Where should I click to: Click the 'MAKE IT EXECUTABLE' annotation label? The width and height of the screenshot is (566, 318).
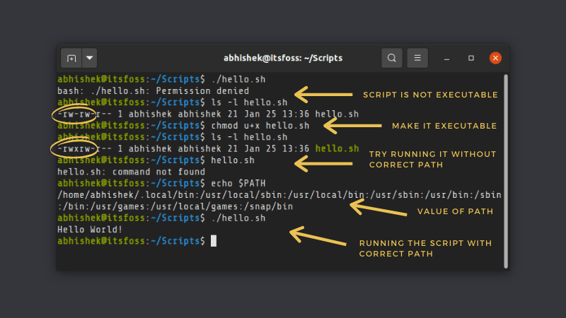coord(444,126)
